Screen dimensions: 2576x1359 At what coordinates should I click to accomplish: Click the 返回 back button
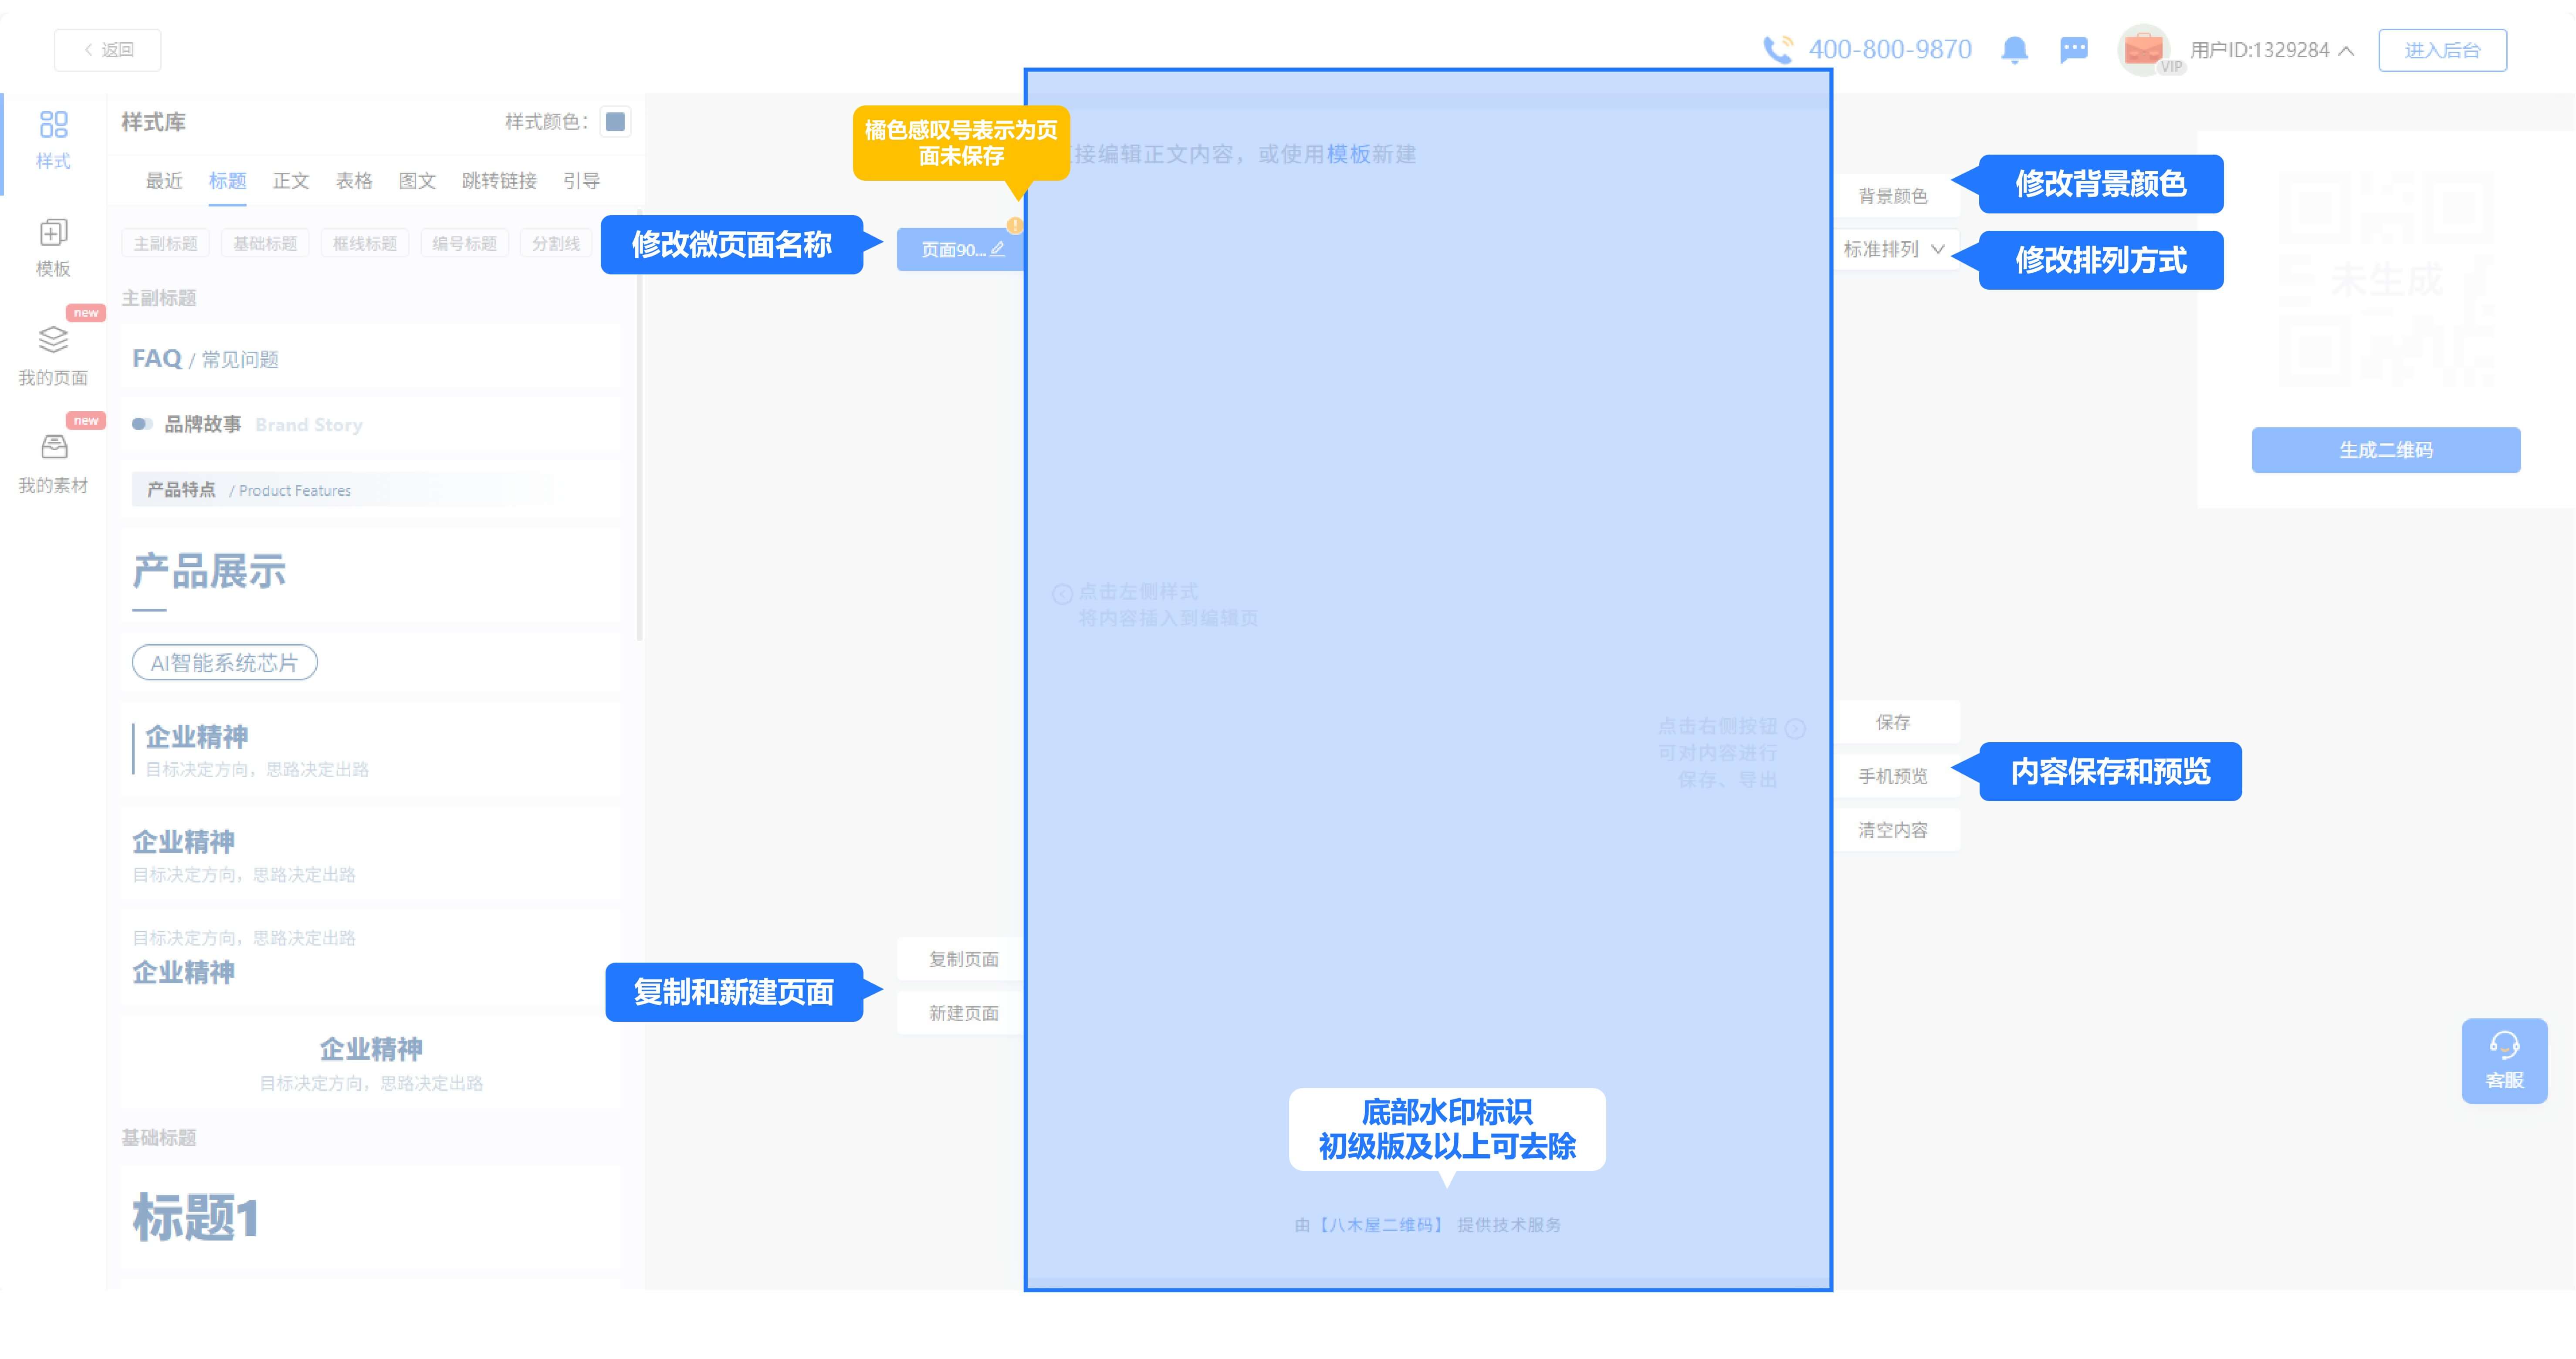click(108, 50)
